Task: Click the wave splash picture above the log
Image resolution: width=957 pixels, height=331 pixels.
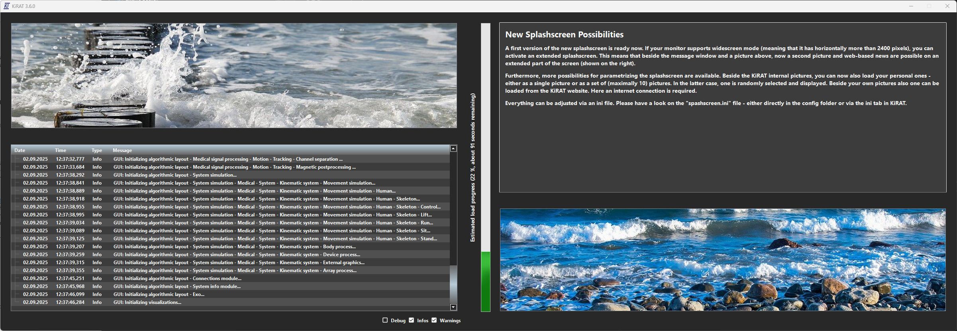Action: tap(234, 76)
